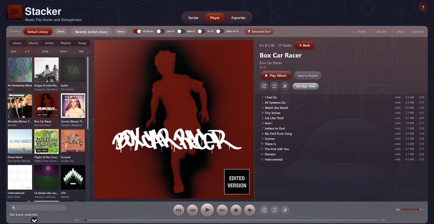Enable repeat-one in the bottom player bar
Viewport: 434px width, 224px height.
click(x=285, y=210)
